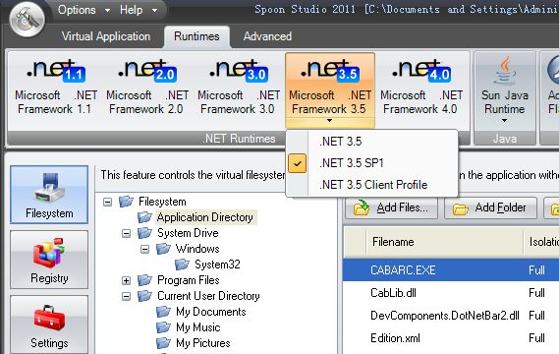Open the Settings toolbox panel
559x354 pixels.
(x=49, y=324)
